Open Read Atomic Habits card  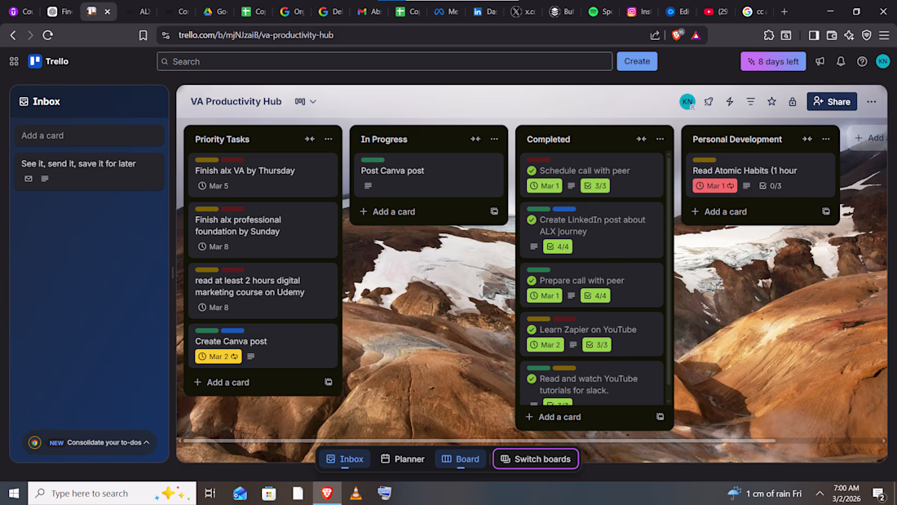[761, 175]
